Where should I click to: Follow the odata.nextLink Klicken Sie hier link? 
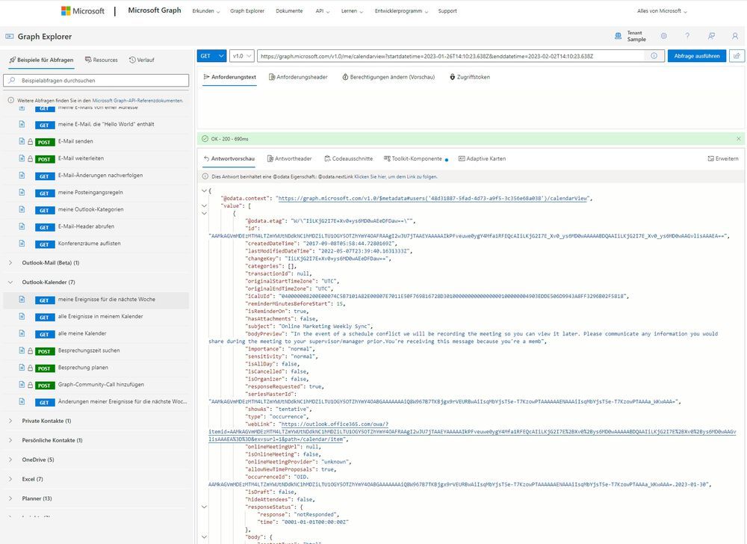point(395,177)
